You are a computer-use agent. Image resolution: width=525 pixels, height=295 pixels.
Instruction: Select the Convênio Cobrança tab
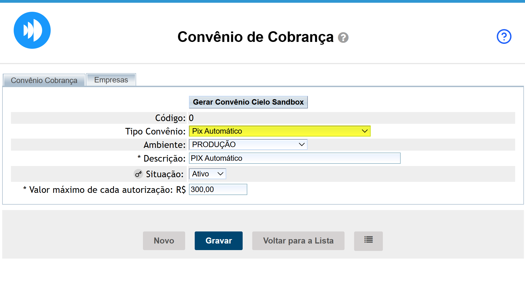pos(44,81)
